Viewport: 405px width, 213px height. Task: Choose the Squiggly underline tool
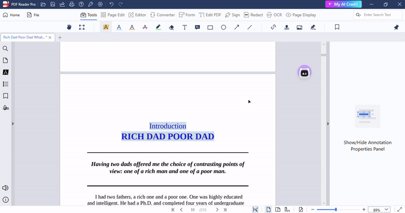(132, 27)
